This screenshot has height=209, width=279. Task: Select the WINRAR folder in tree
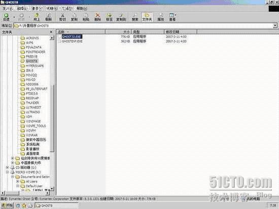31,135
